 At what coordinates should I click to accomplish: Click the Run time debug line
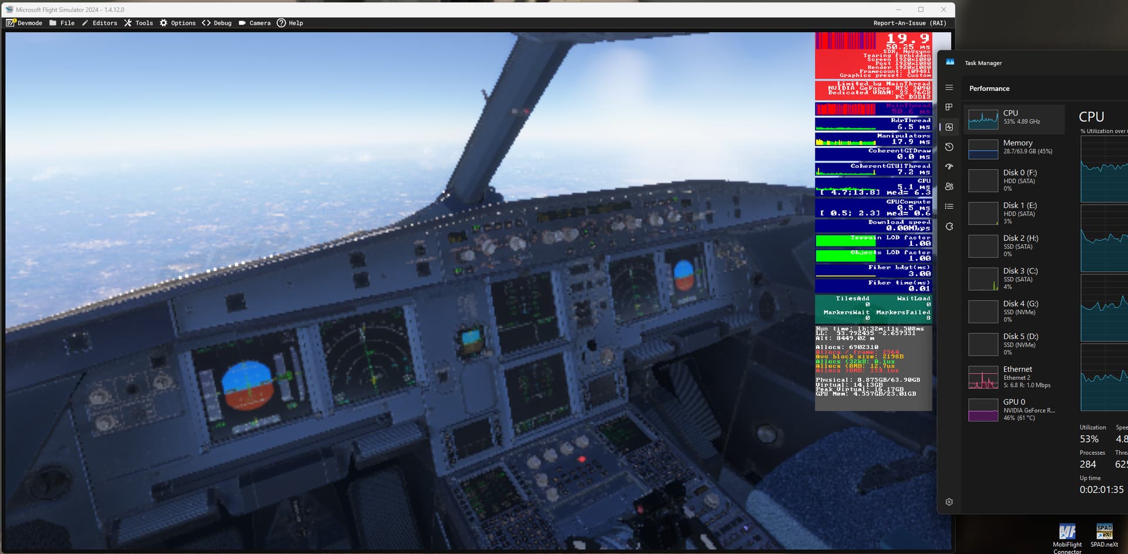(869, 329)
